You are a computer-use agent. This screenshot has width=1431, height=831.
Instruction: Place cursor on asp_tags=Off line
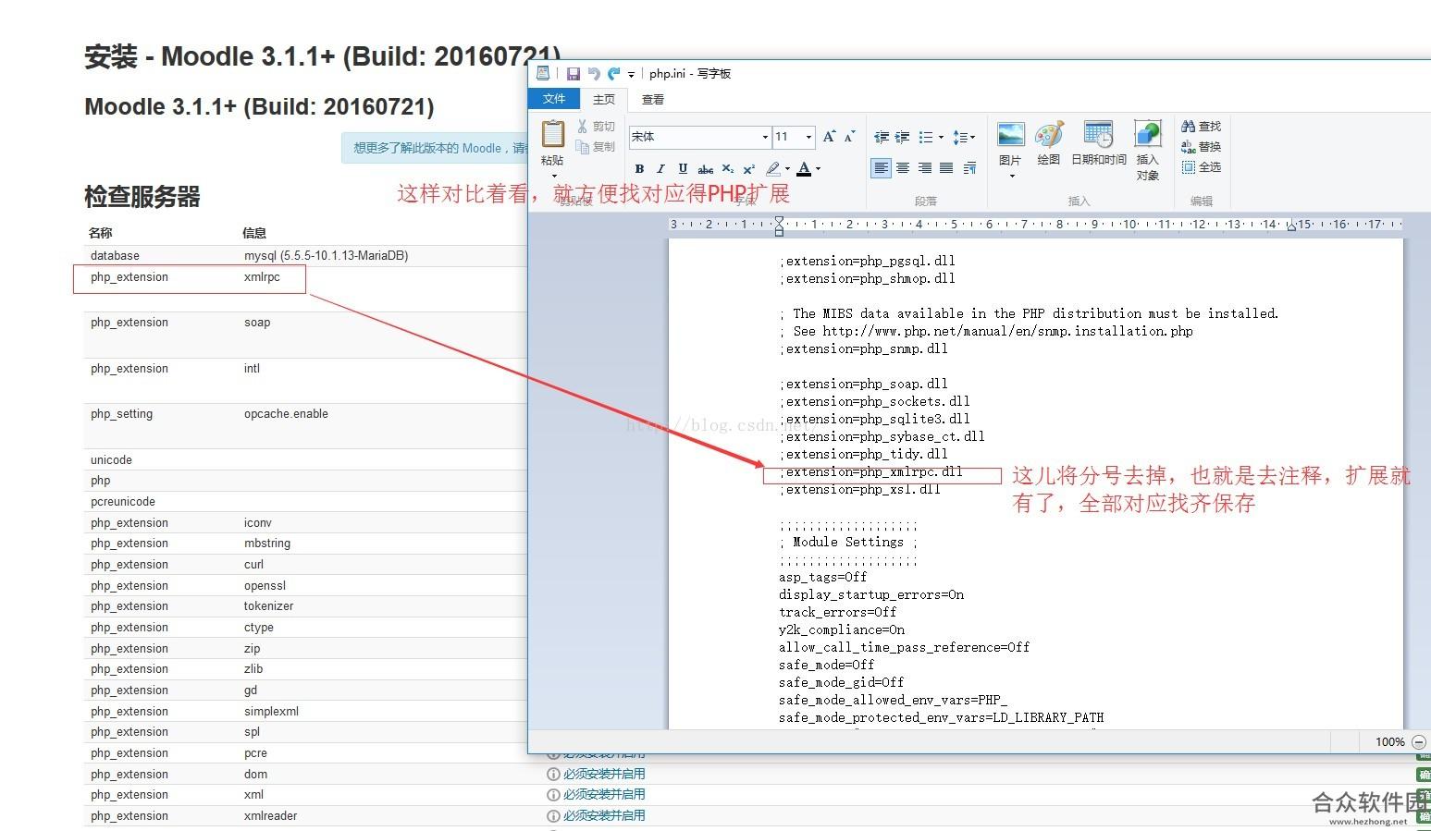(x=823, y=577)
